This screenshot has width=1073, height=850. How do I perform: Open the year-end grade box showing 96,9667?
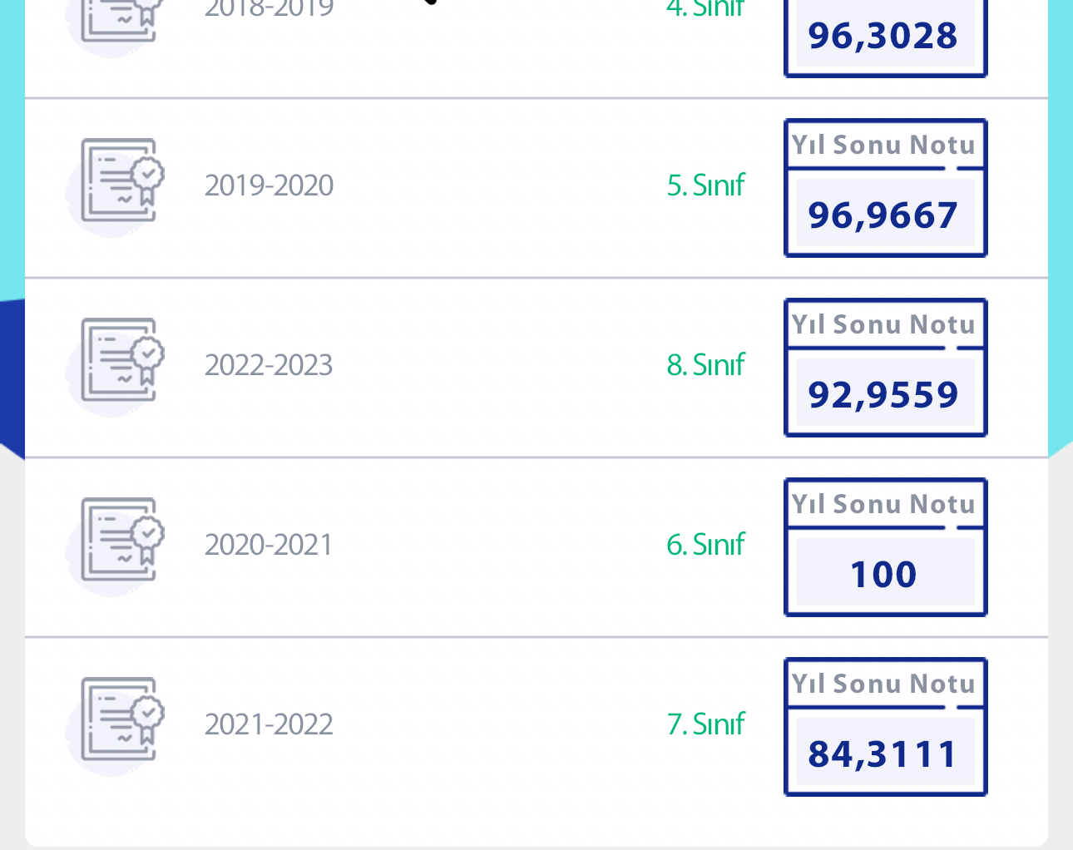pos(885,189)
